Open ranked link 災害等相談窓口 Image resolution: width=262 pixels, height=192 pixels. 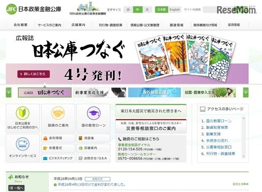click(x=219, y=147)
